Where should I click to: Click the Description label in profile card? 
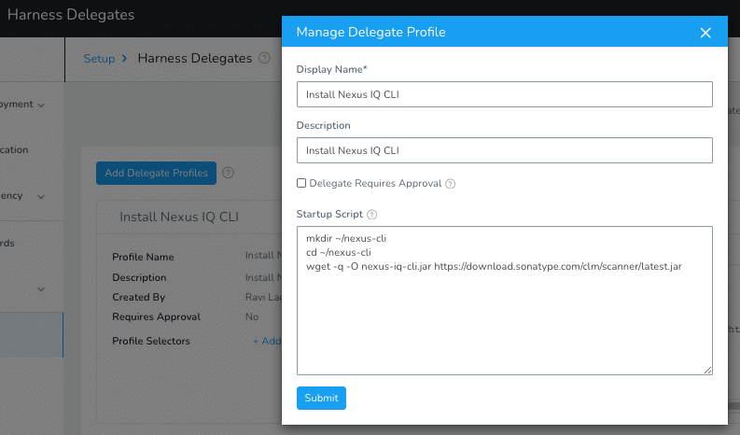(x=139, y=277)
